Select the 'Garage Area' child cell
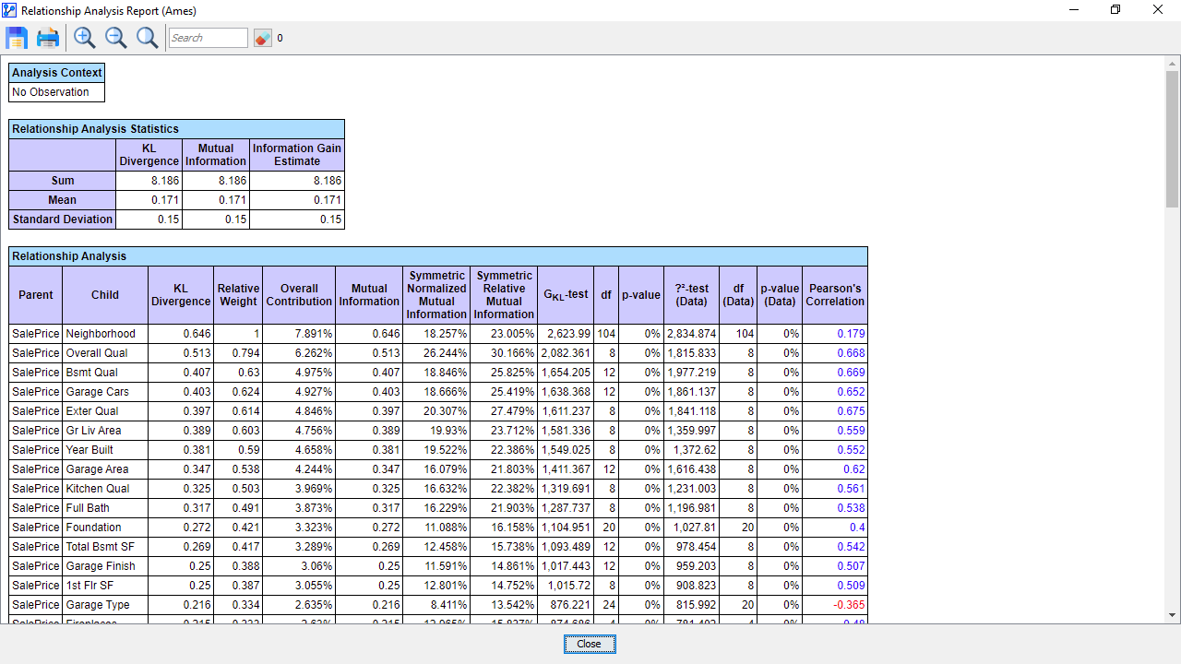This screenshot has height=664, width=1181. pos(105,469)
